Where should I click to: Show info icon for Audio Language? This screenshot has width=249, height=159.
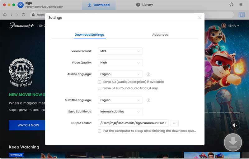click(x=148, y=74)
